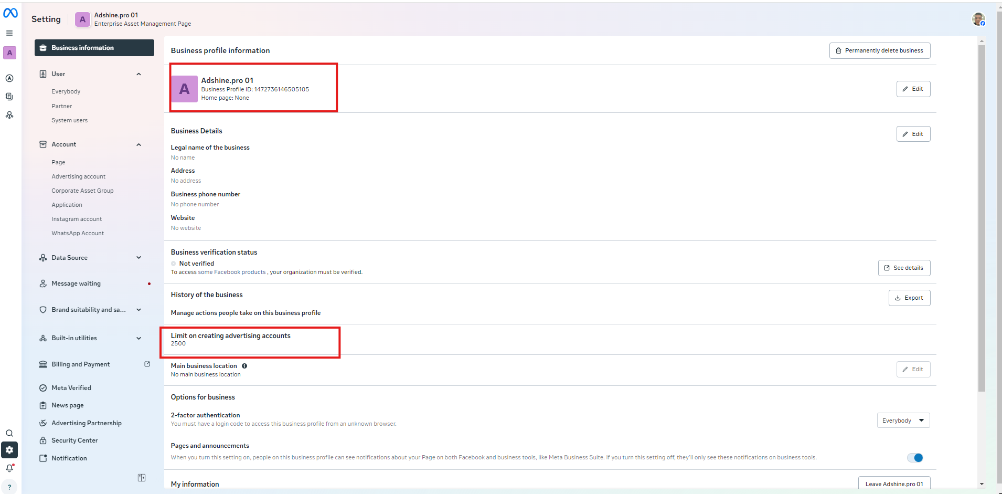Export the history of the business
1002x494 pixels.
point(909,298)
